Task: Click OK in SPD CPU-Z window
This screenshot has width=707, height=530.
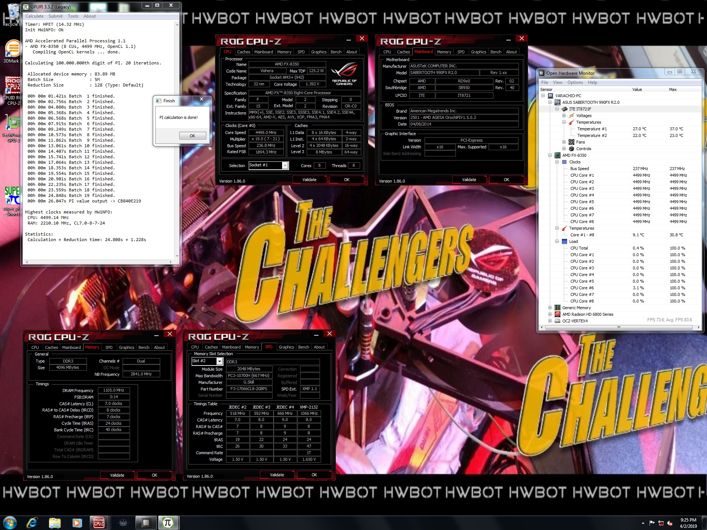Action: point(314,475)
